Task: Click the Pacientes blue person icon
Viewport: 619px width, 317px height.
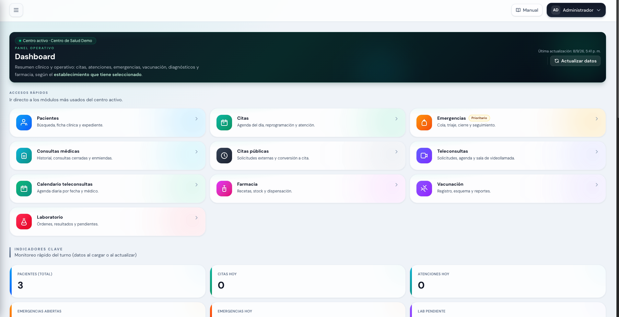Action: pyautogui.click(x=24, y=123)
